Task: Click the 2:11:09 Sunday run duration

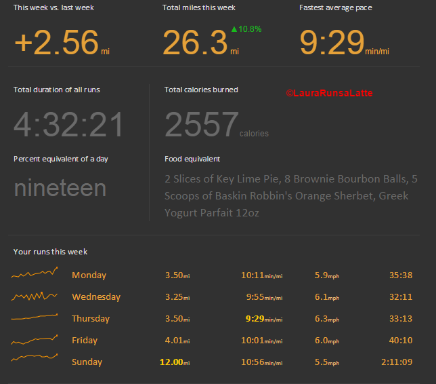Action: [x=396, y=362]
